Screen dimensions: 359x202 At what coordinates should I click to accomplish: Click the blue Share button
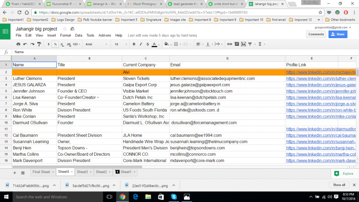click(338, 35)
